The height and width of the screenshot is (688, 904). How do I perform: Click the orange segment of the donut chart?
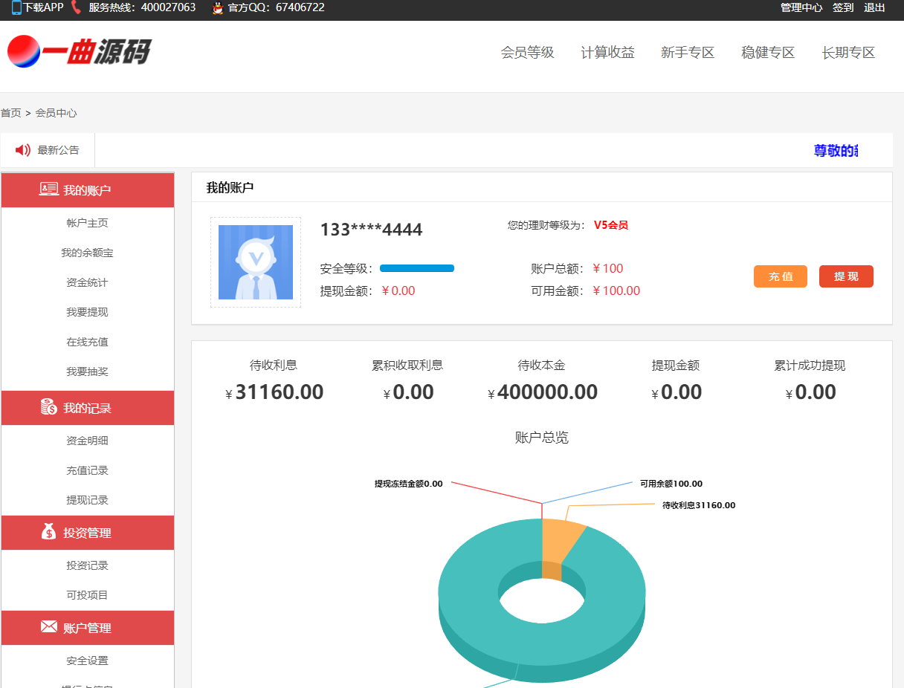click(563, 542)
